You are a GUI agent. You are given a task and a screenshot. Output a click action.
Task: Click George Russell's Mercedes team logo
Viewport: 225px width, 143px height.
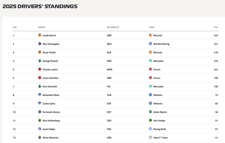pos(150,61)
